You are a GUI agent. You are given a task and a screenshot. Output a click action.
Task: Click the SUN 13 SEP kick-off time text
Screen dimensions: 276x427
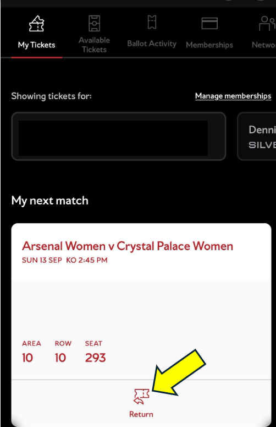(x=65, y=260)
